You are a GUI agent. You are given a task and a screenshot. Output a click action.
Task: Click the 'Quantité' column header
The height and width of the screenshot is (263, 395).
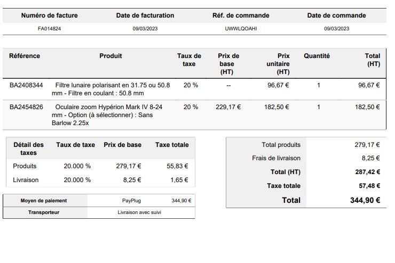[317, 56]
